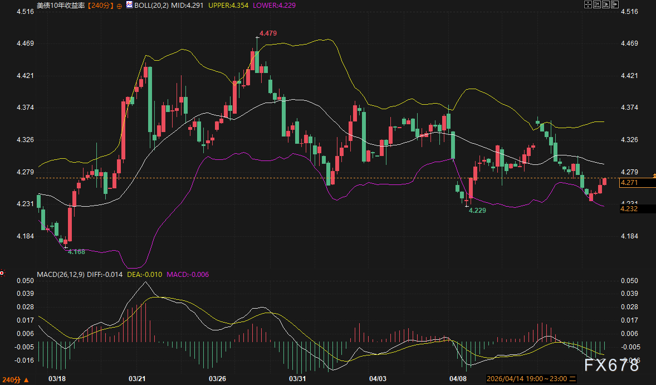Click the 4.168 low price label
656x385 pixels.
pyautogui.click(x=76, y=252)
